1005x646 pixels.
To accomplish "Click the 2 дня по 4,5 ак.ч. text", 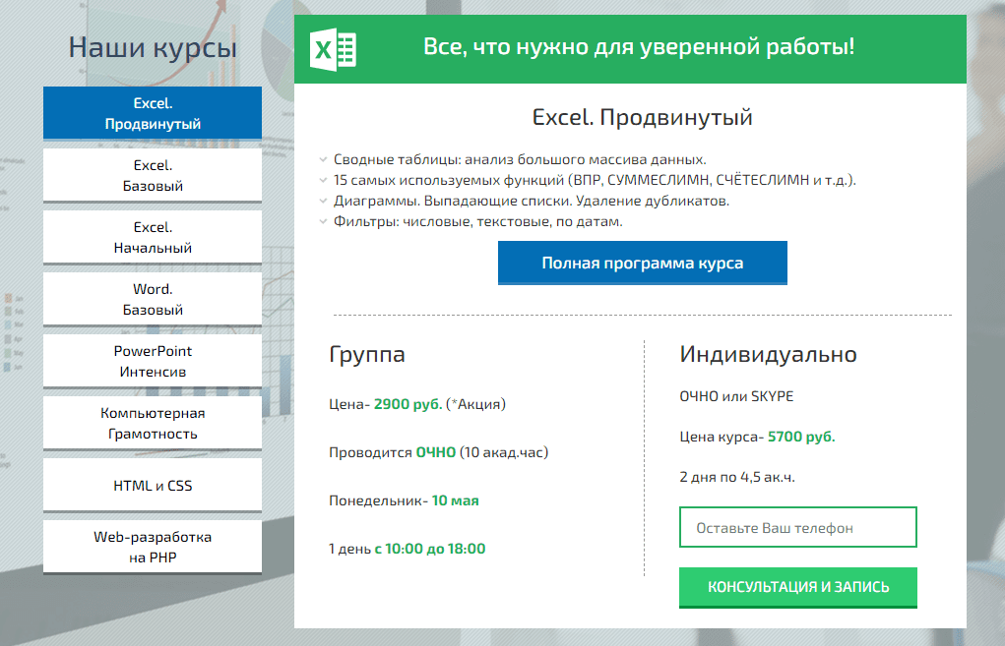I will [x=737, y=477].
